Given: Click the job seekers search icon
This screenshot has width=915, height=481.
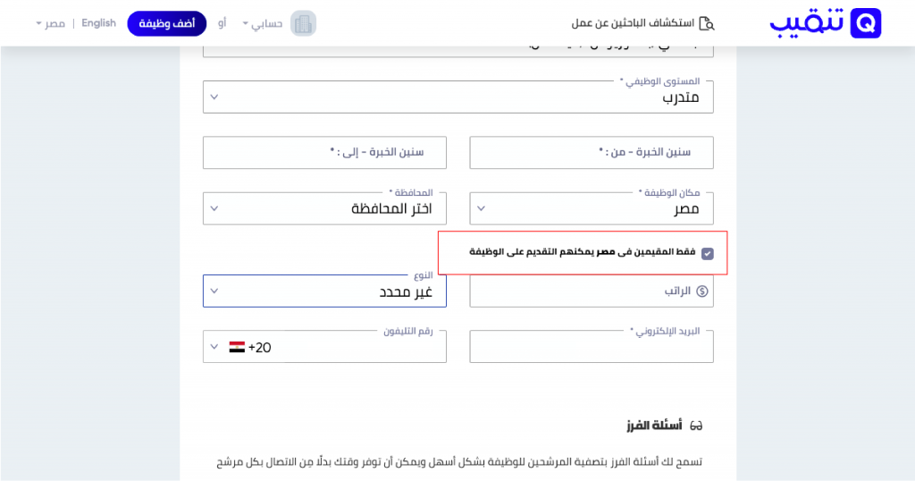Looking at the screenshot, I should (707, 23).
